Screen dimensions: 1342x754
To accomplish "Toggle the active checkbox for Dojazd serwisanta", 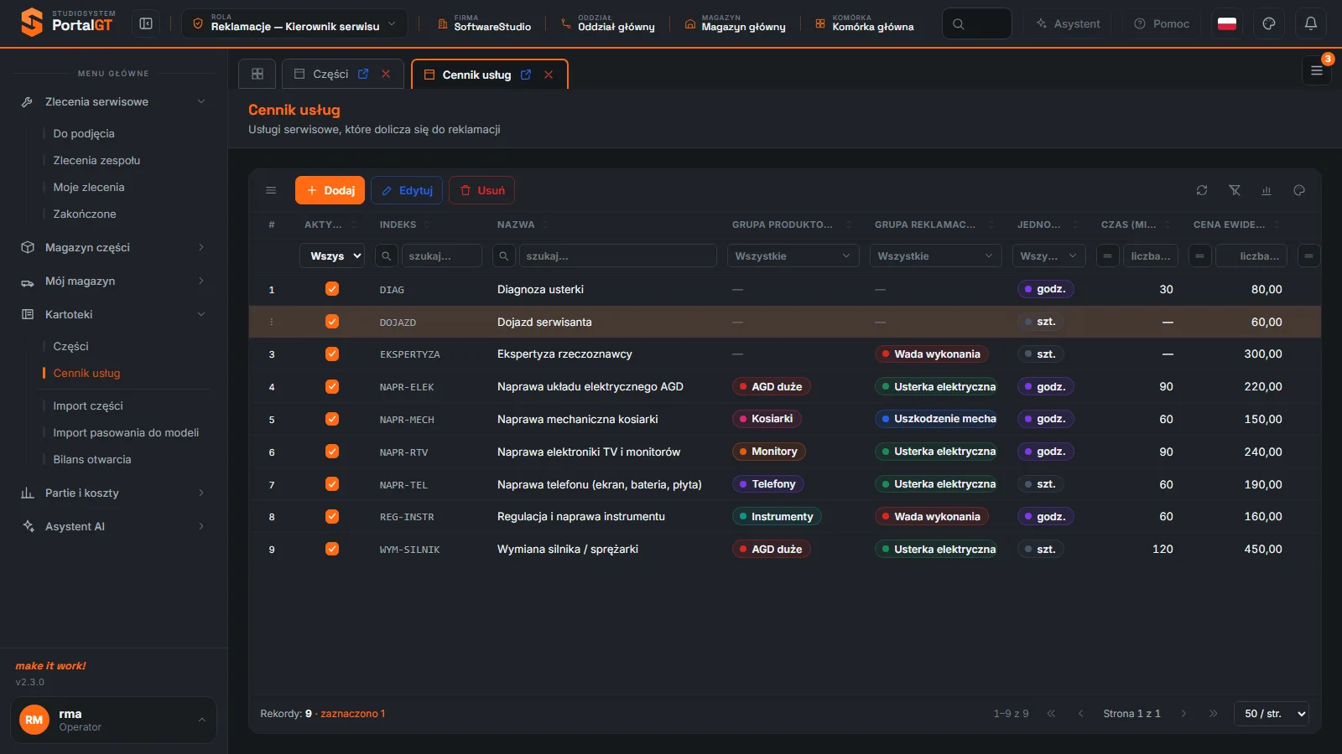I will [x=332, y=322].
